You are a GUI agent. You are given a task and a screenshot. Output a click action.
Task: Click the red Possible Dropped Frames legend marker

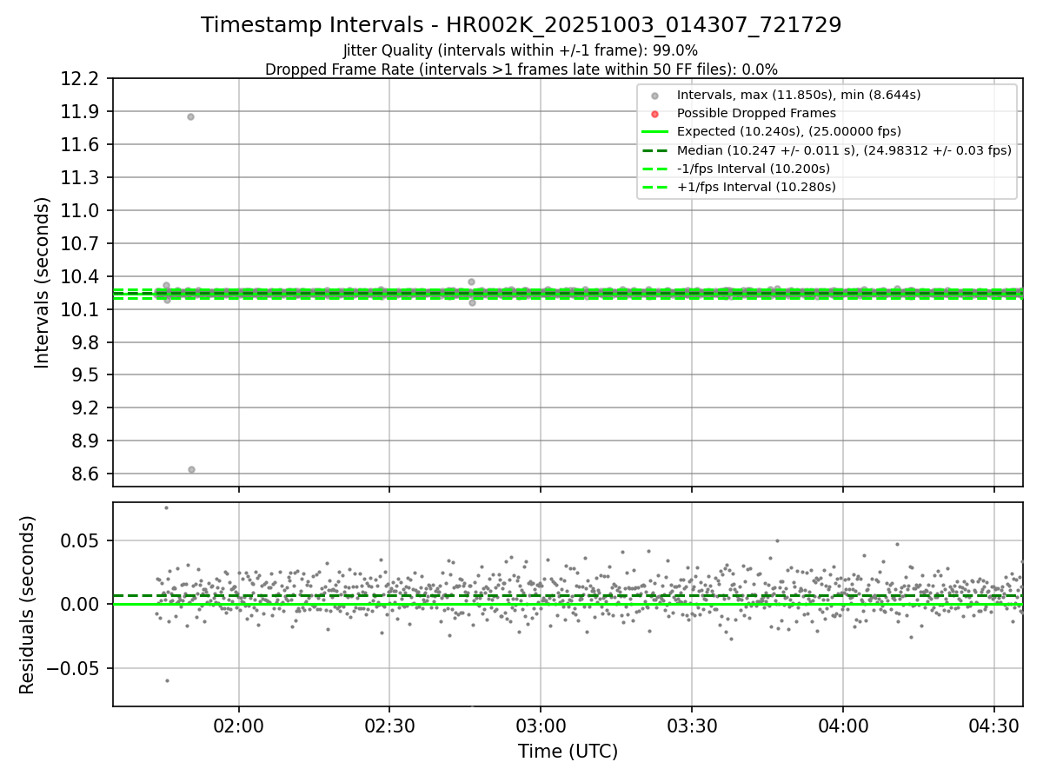(x=654, y=113)
